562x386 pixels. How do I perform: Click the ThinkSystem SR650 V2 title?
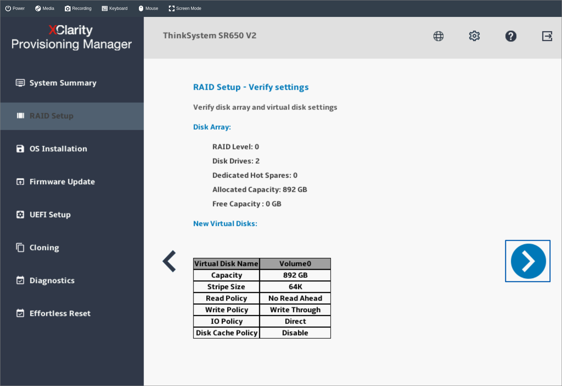pos(209,36)
